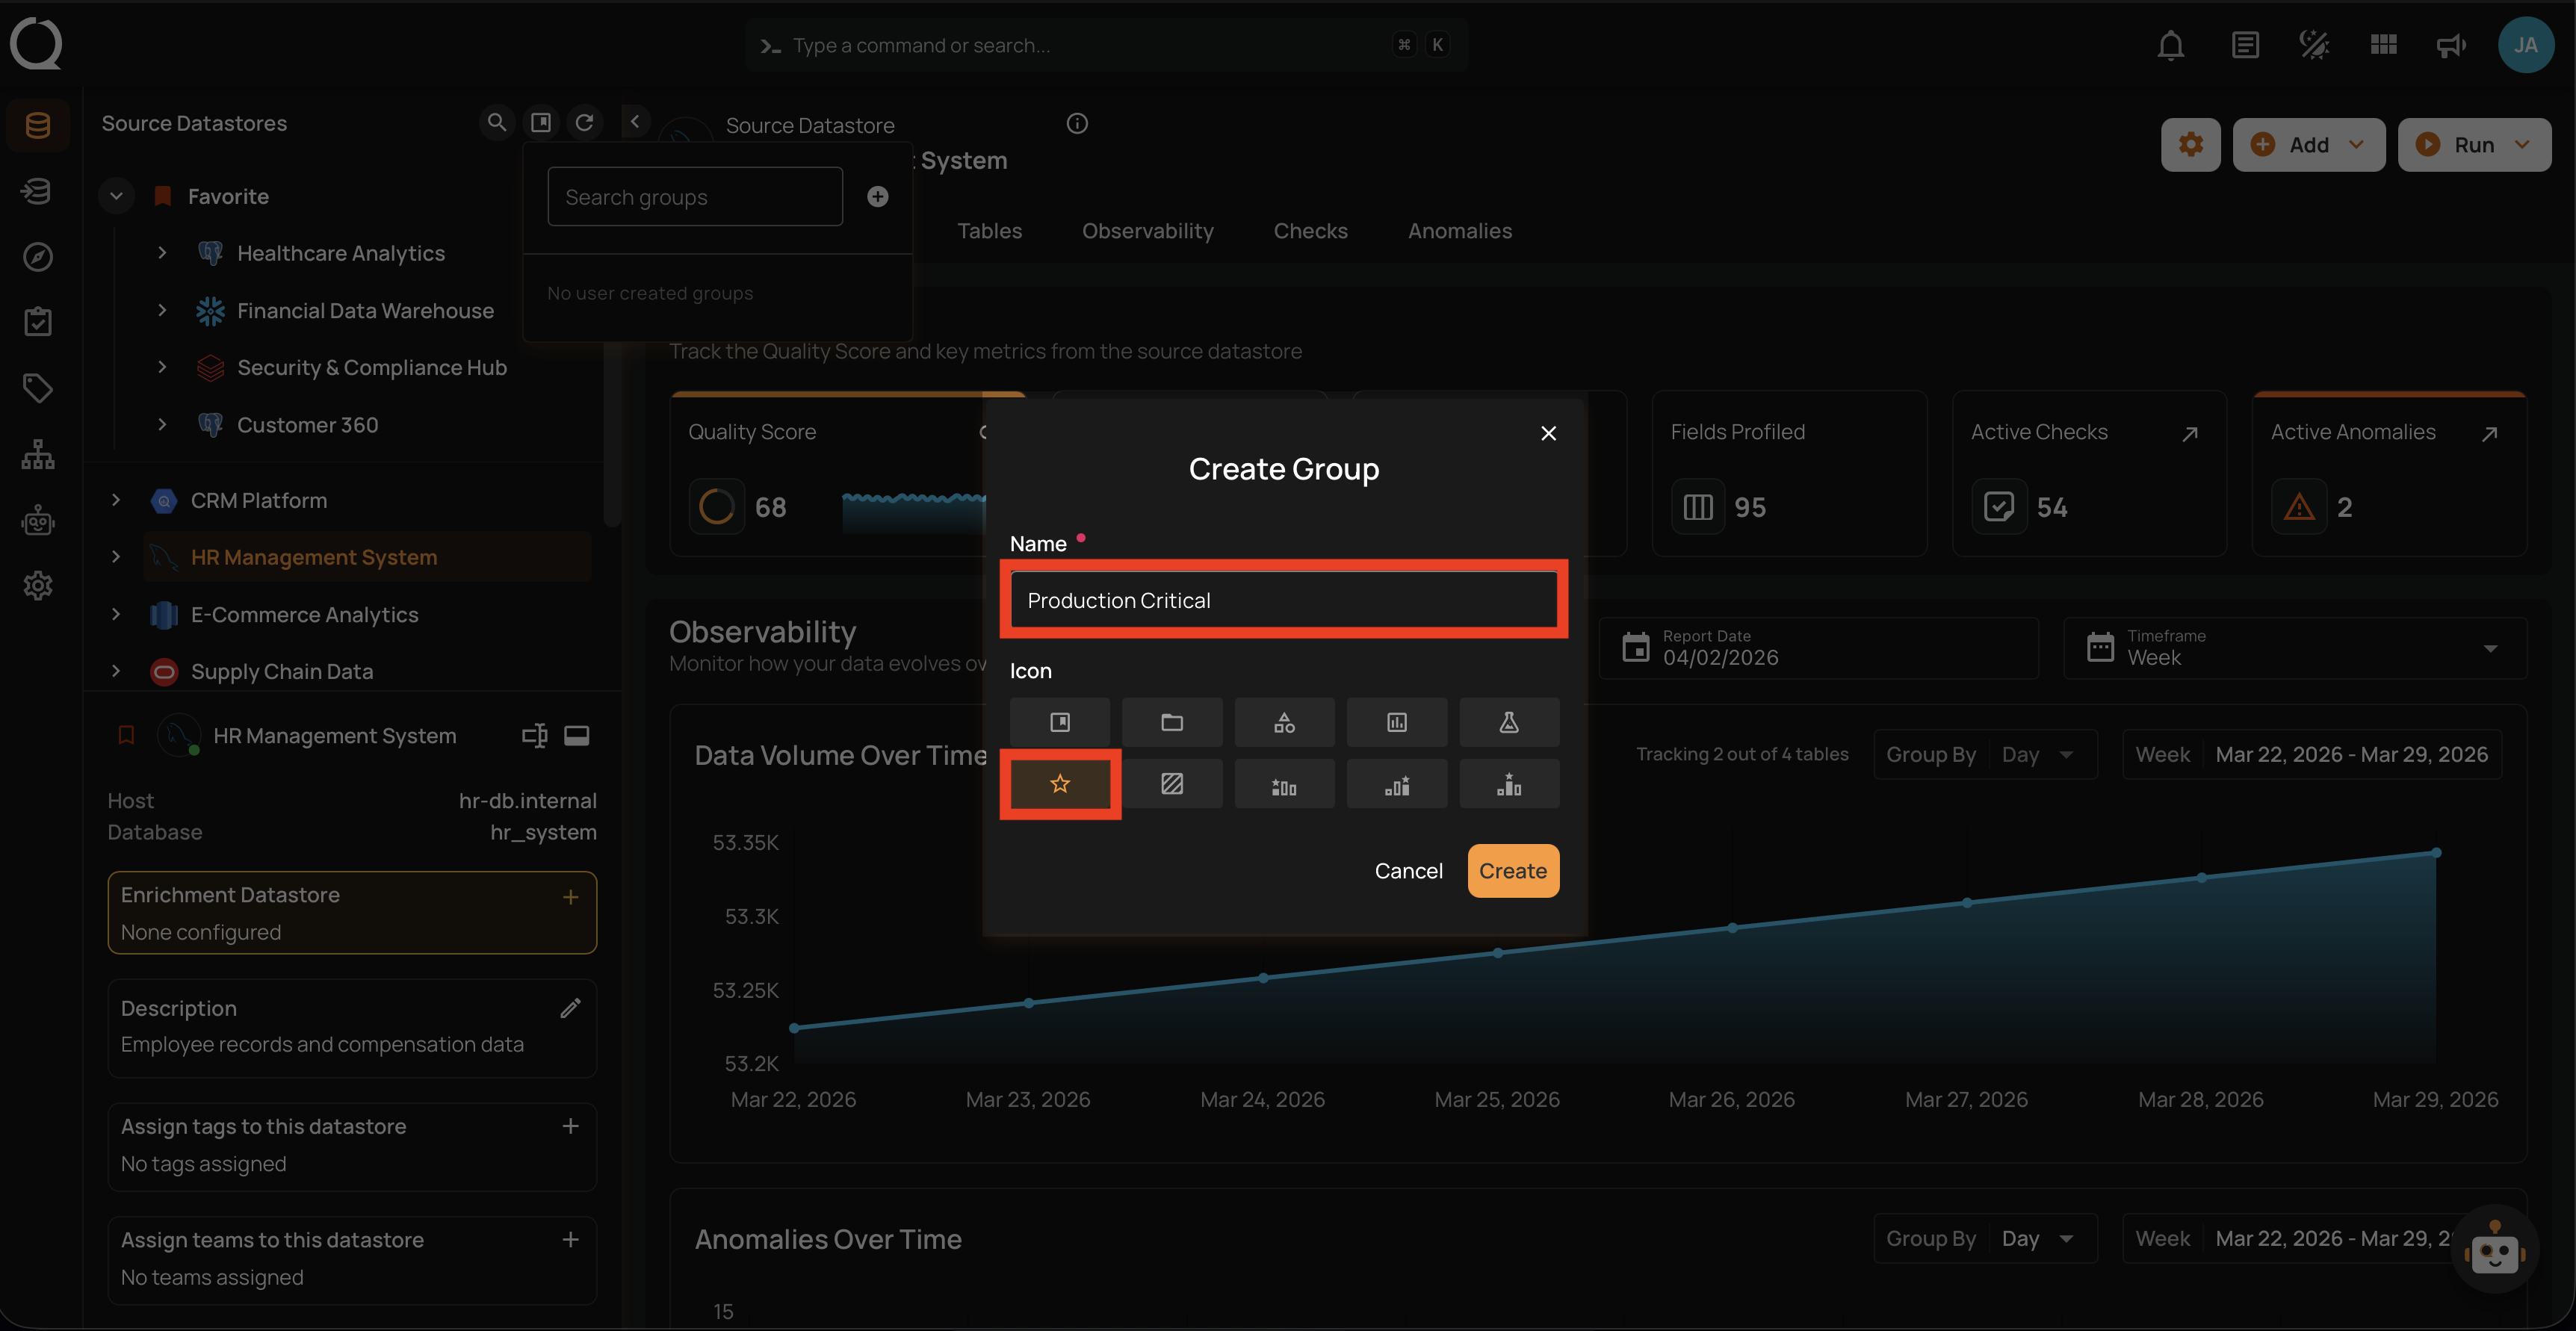Toggle the HR Management System favorite bookmark
Screen dimensions: 2576x1331
click(x=126, y=735)
